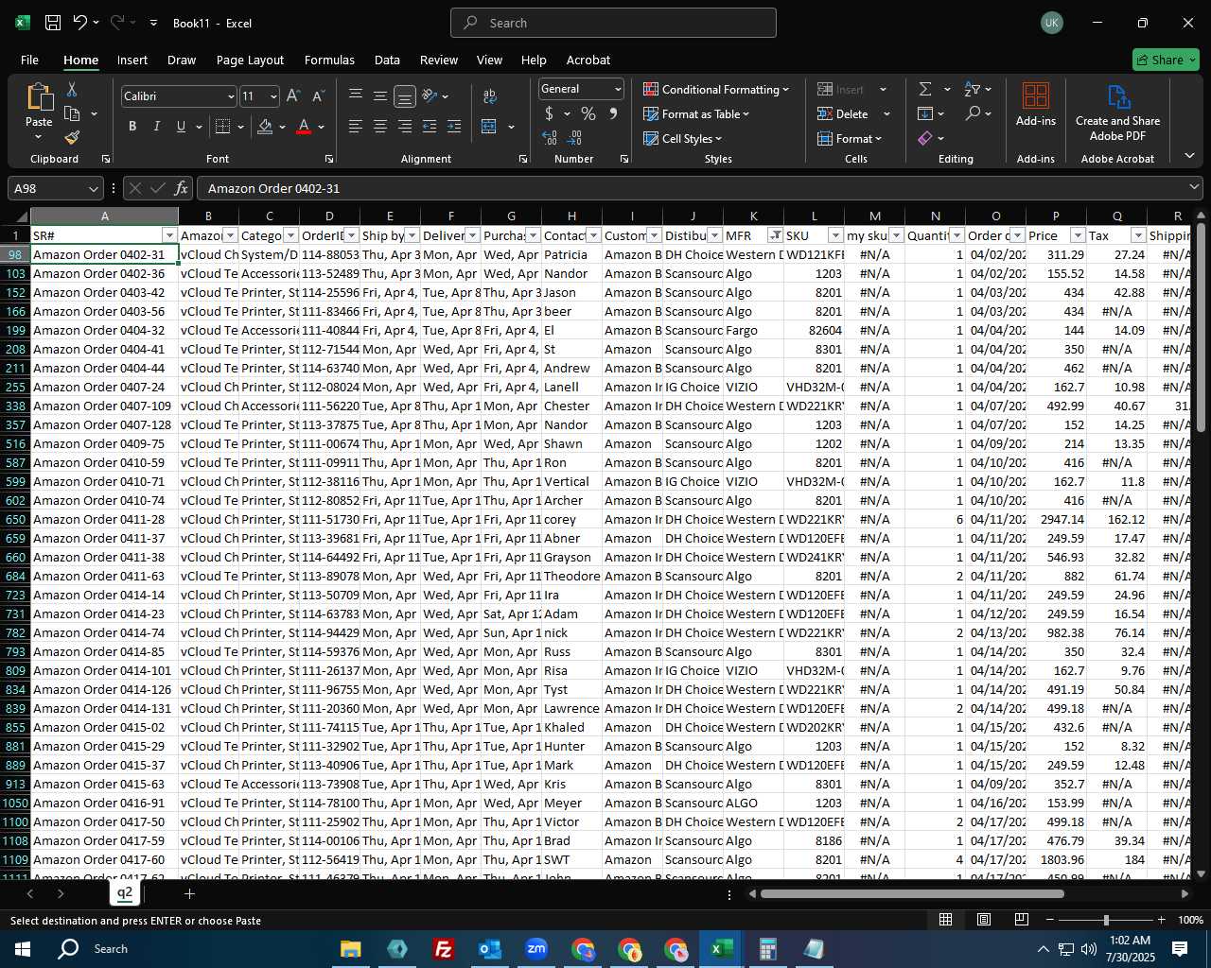Click the Paste button

39,105
